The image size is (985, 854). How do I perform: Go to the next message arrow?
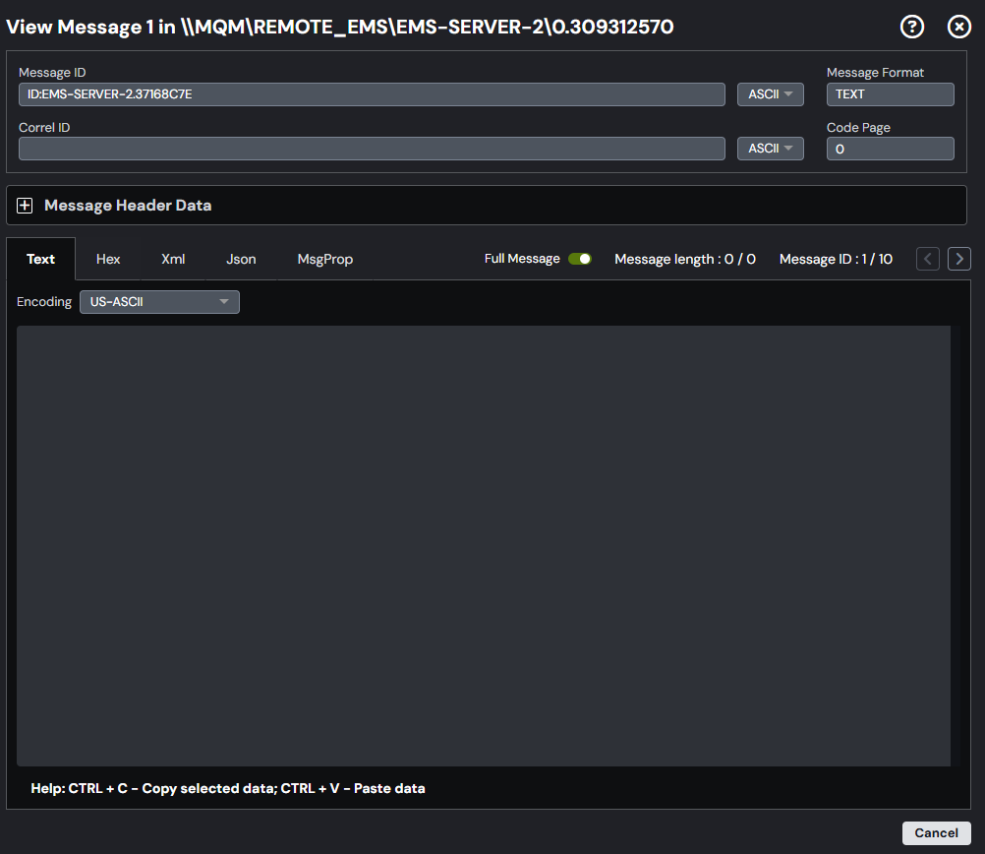[959, 259]
